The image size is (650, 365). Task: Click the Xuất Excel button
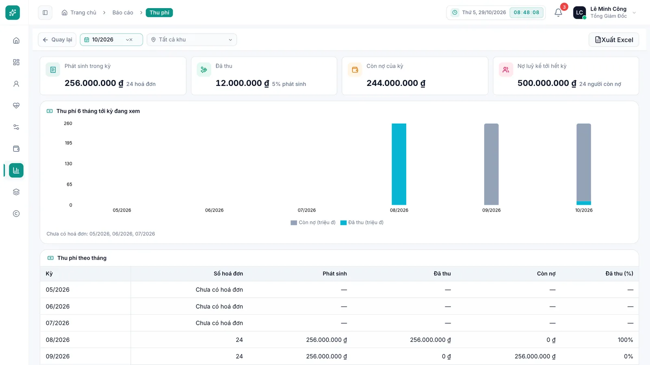[614, 40]
